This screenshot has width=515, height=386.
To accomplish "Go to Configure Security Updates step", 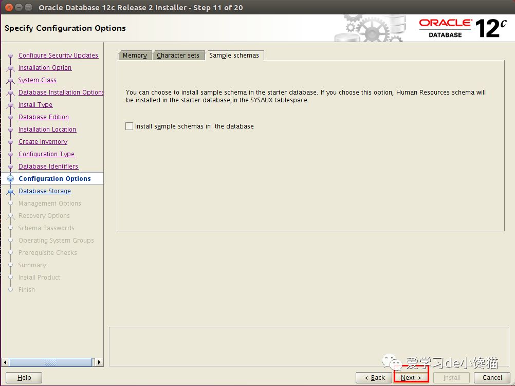I will tap(58, 55).
